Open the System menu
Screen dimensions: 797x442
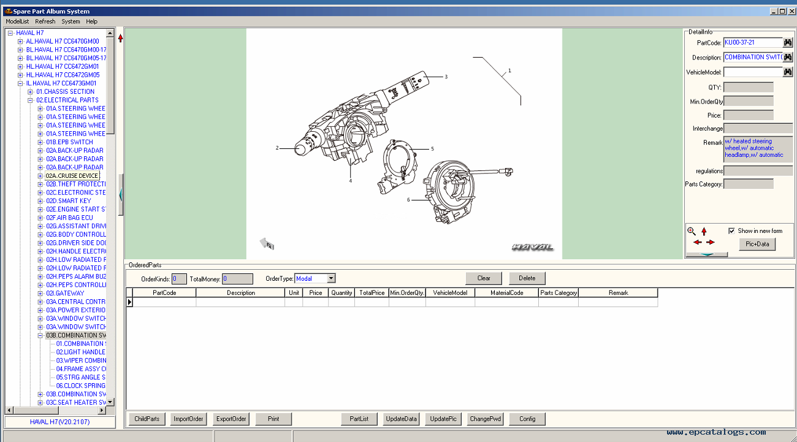[71, 21]
